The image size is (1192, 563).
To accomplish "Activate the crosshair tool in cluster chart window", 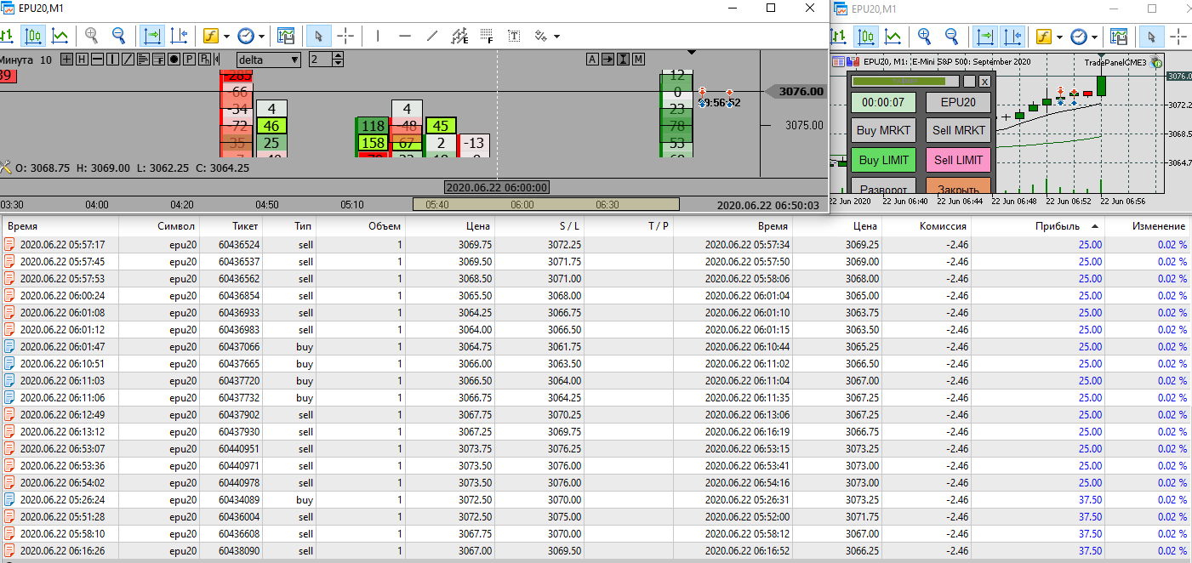I will pyautogui.click(x=345, y=36).
